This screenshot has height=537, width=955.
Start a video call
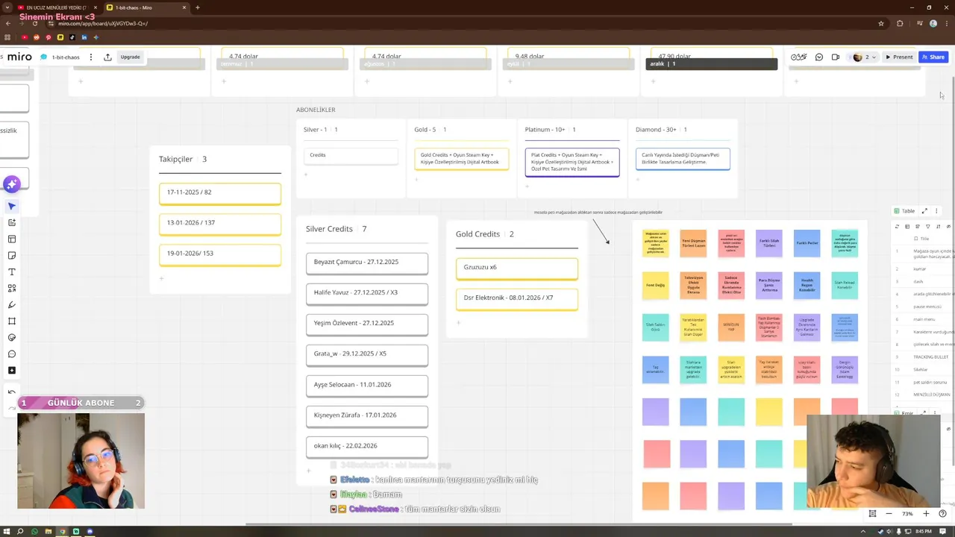point(836,57)
